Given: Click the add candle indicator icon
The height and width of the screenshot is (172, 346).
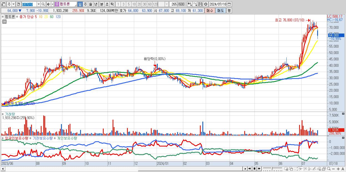Looking at the screenshot, I should pos(190,4).
